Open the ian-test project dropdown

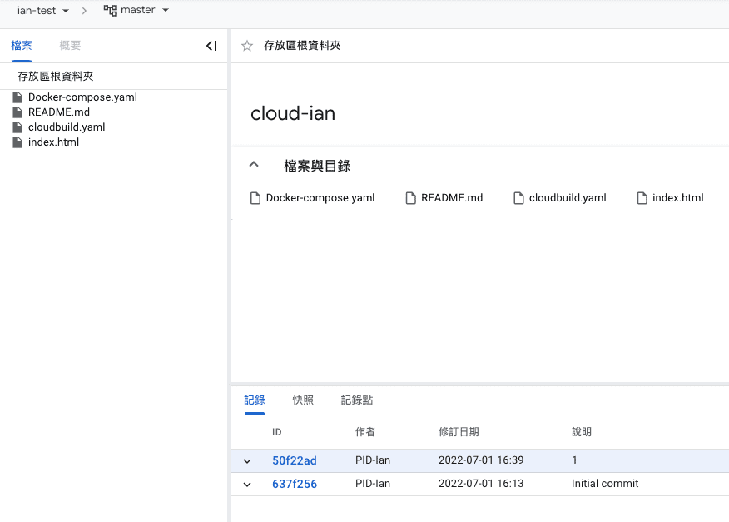tap(39, 11)
